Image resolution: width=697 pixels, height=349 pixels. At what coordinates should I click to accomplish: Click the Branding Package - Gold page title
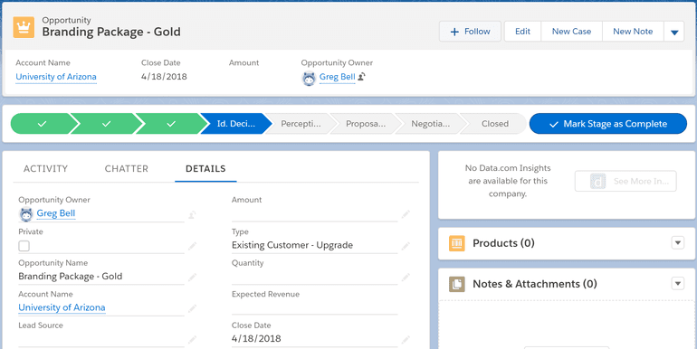111,32
